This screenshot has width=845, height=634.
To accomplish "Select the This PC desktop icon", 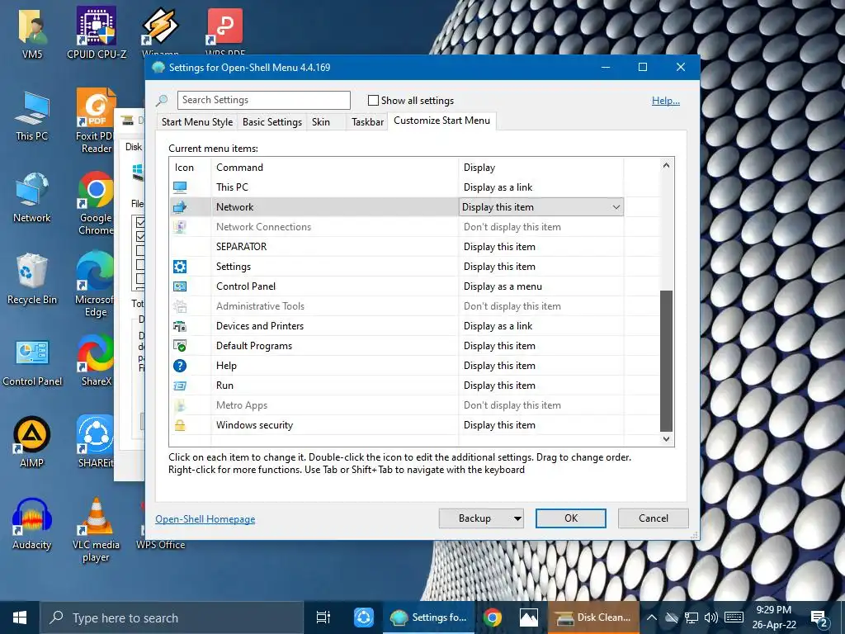I will (x=32, y=116).
